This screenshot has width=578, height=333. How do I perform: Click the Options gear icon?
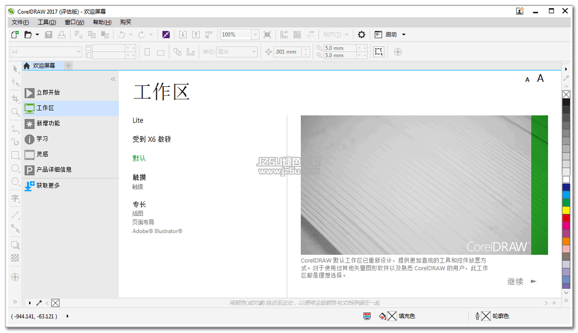(x=361, y=35)
